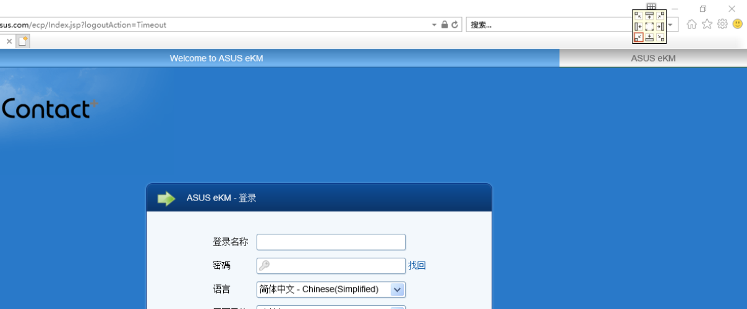
Task: Maximize window via center snap icon
Action: click(x=649, y=27)
